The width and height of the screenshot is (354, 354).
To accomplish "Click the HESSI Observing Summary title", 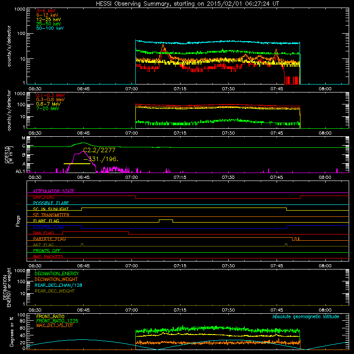I will coord(187,4).
